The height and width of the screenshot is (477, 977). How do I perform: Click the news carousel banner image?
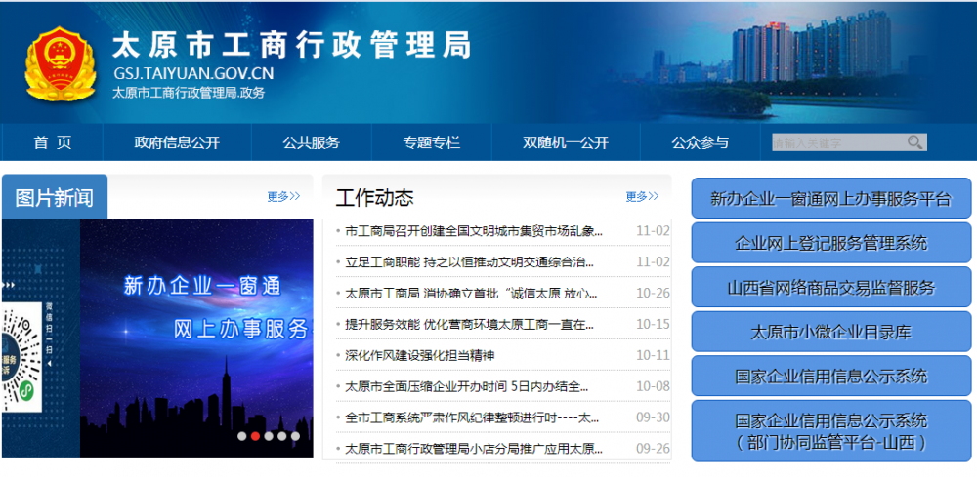click(x=195, y=332)
